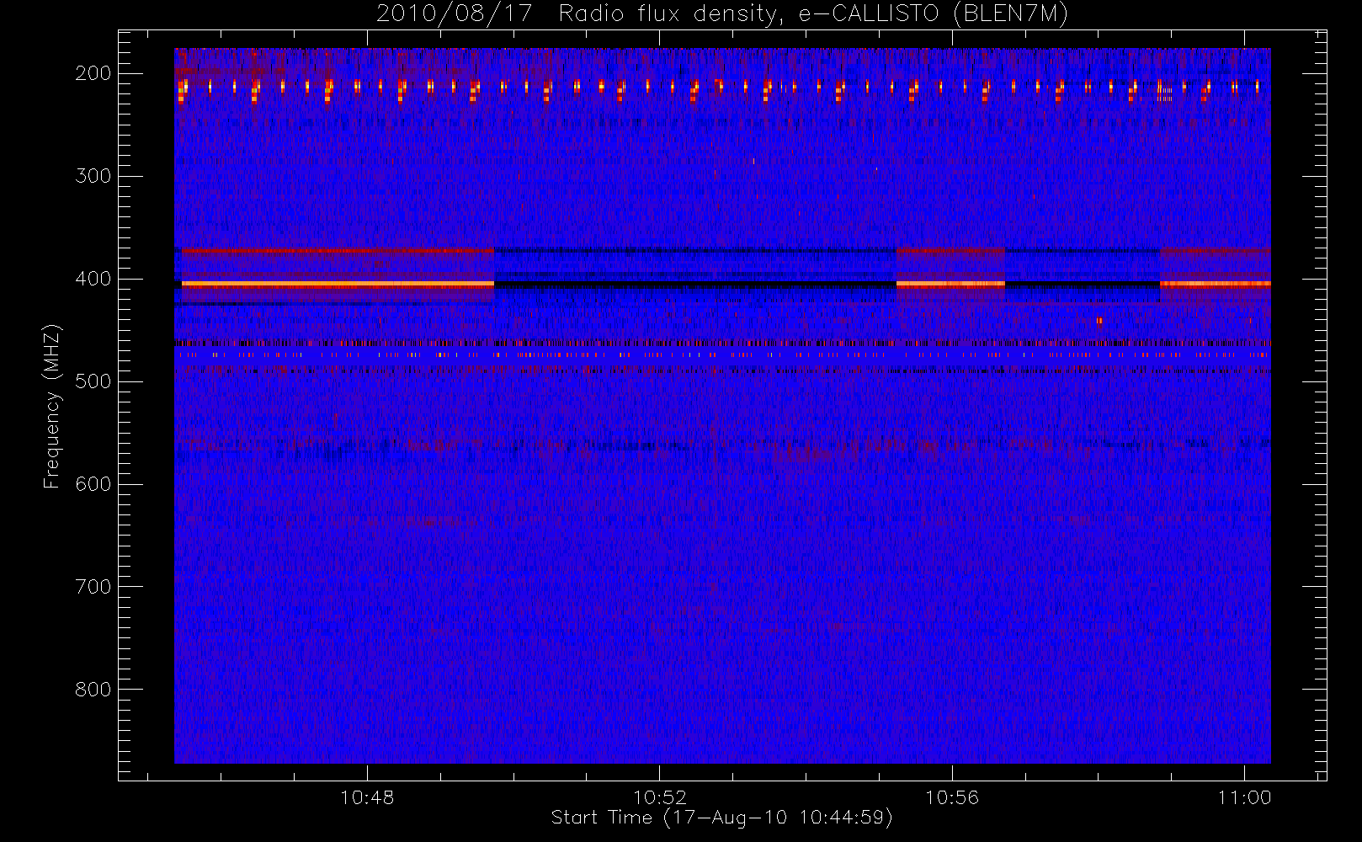Click the bright yellow emission band near 405 MHz
Image resolution: width=1362 pixels, height=842 pixels.
point(338,285)
